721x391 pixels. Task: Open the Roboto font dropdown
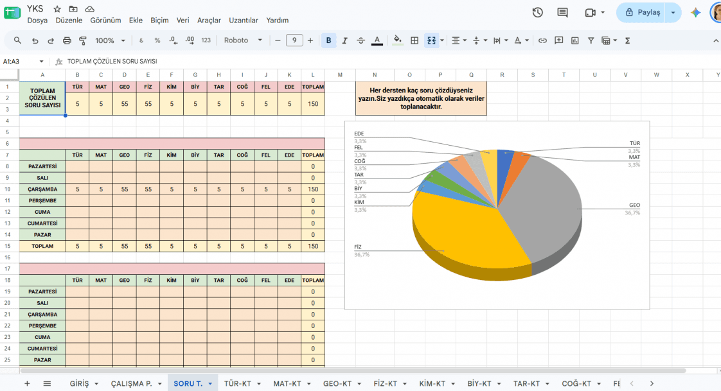tap(243, 40)
